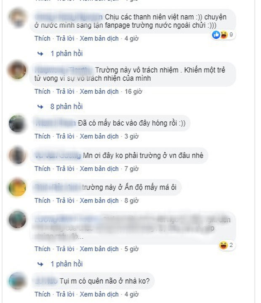Expand '1 phản hồi' under the blurred comment
The image size is (261, 303).
point(67,264)
